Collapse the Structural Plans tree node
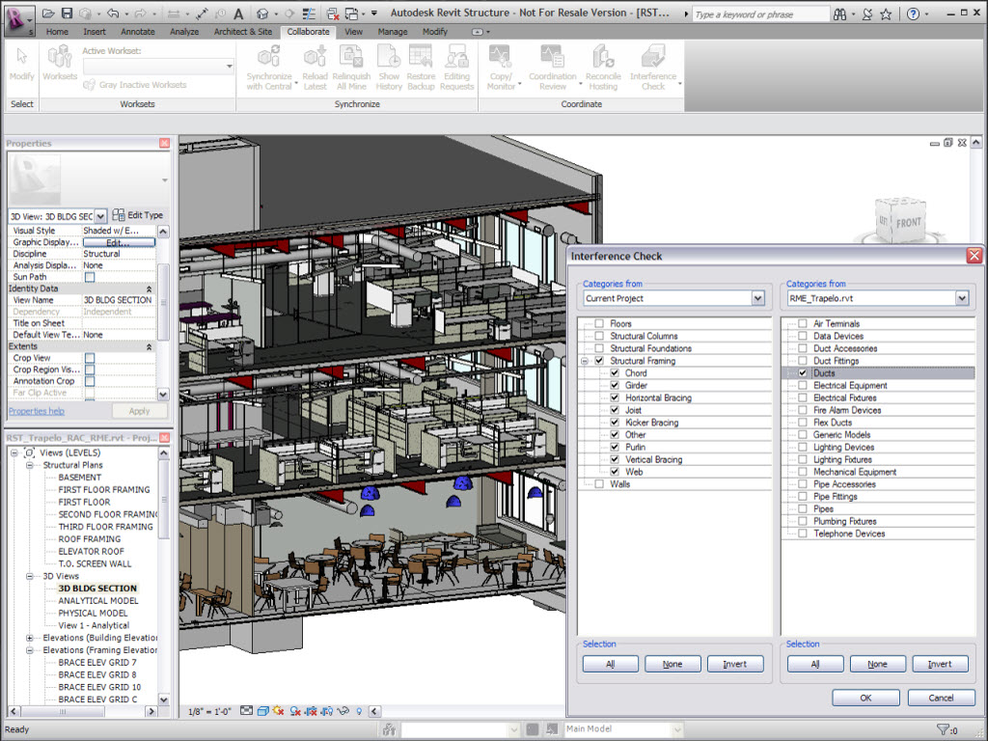 pyautogui.click(x=30, y=465)
